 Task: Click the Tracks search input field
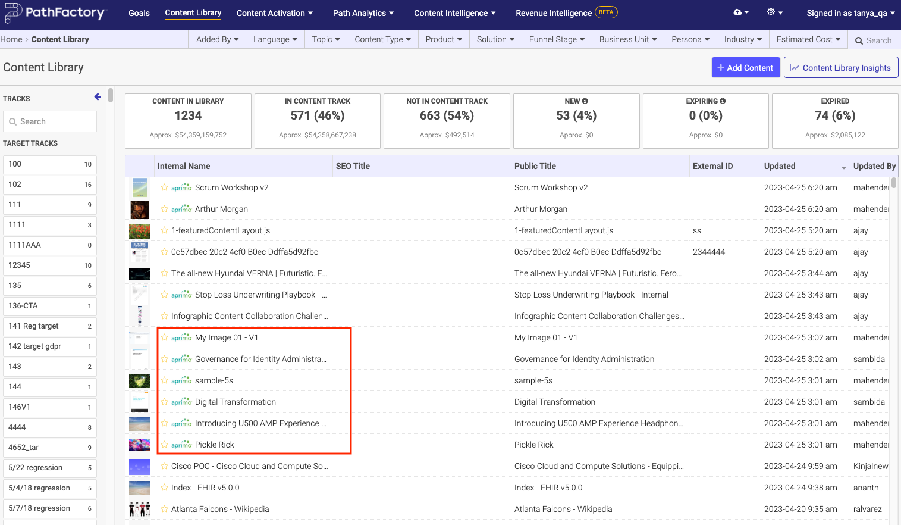(x=50, y=121)
